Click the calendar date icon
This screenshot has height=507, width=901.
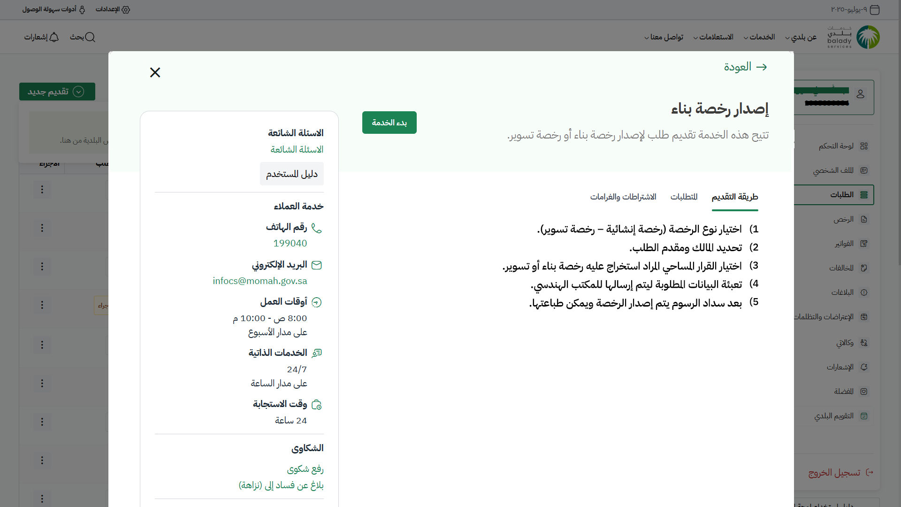tap(874, 9)
